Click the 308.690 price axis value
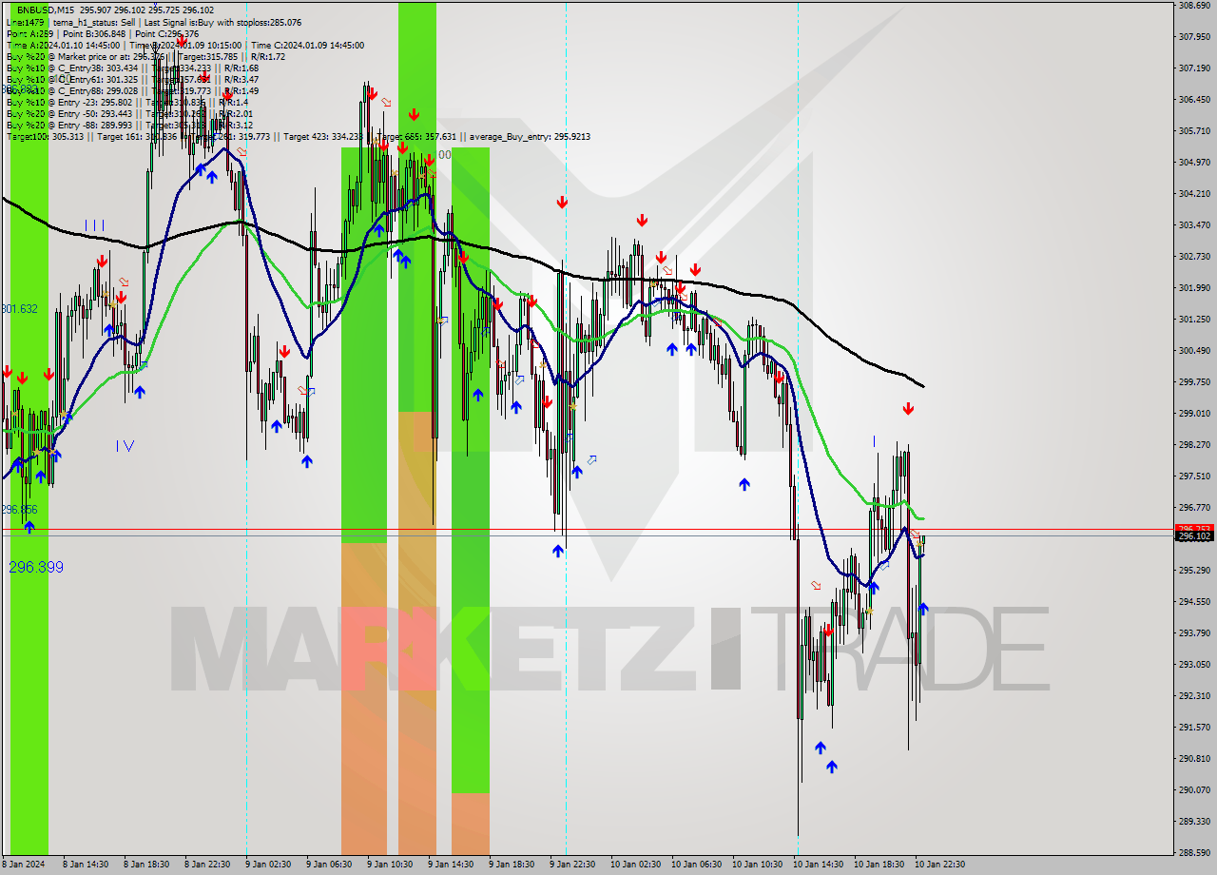The height and width of the screenshot is (875, 1217). point(1194,6)
